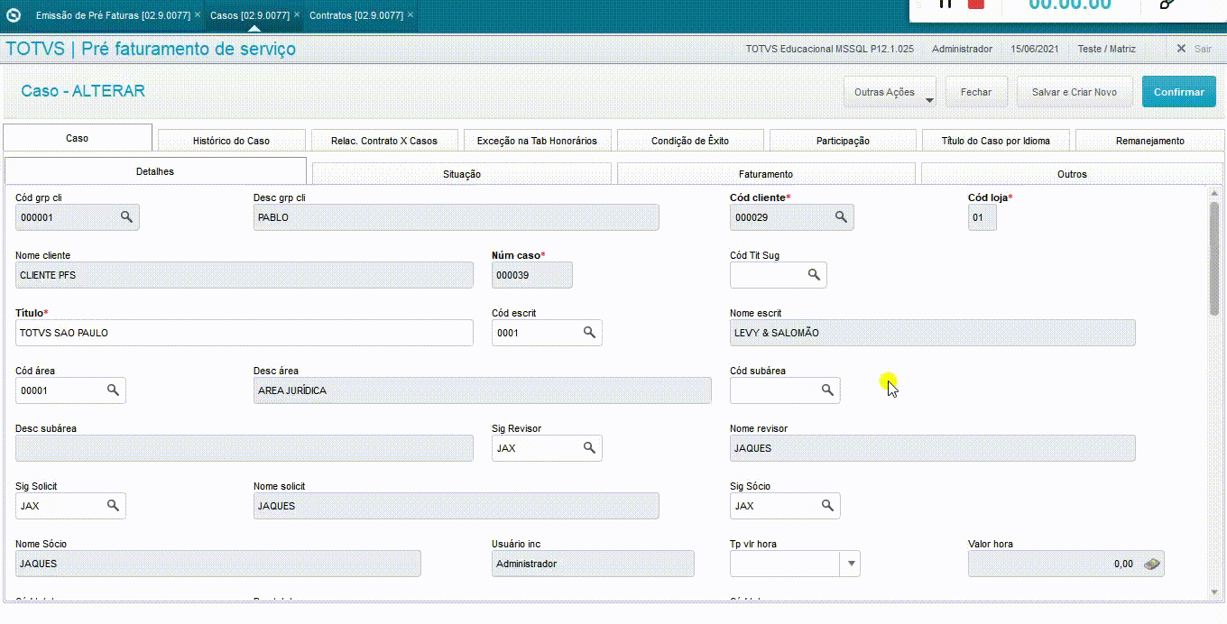This screenshot has width=1227, height=624.
Task: Click the Usuário inc field Administrador
Action: pyautogui.click(x=593, y=564)
